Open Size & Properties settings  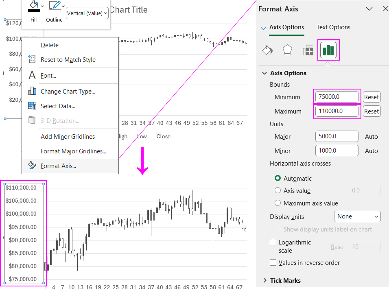click(x=308, y=50)
